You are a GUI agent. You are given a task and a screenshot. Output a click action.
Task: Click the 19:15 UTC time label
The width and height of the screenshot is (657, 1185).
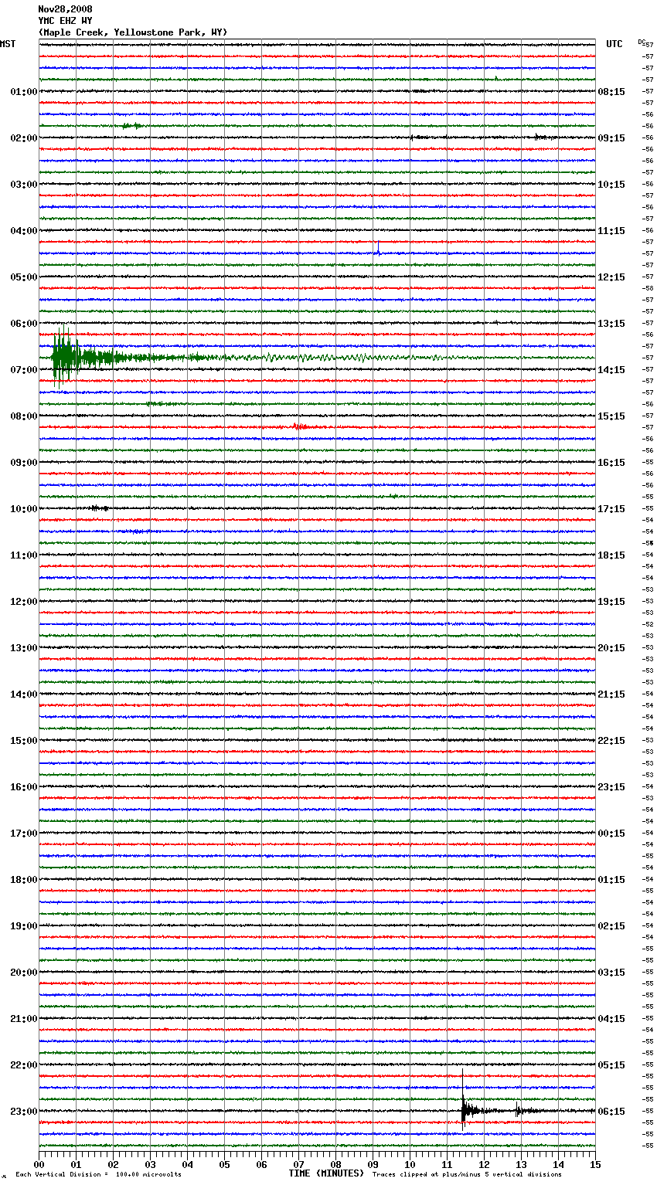tap(611, 602)
